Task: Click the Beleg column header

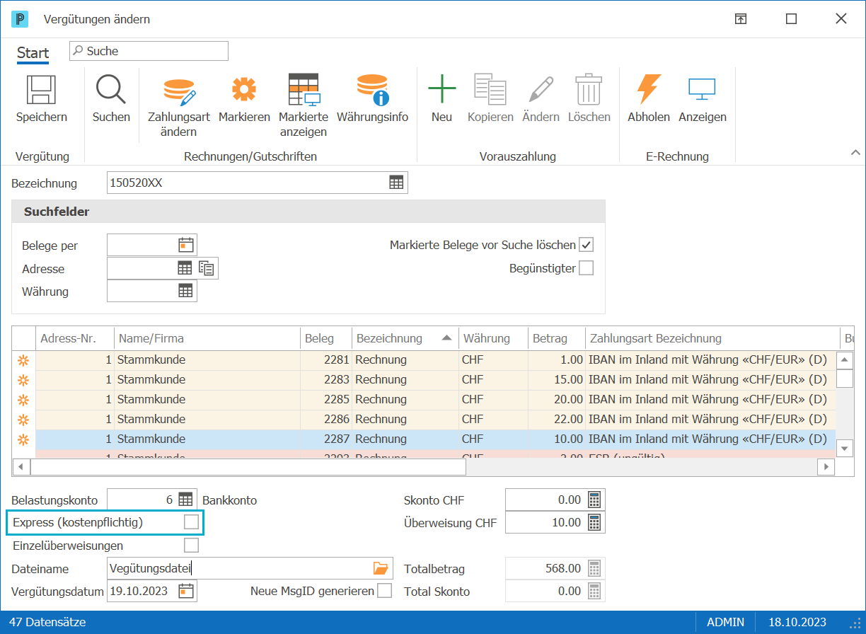Action: click(x=326, y=338)
